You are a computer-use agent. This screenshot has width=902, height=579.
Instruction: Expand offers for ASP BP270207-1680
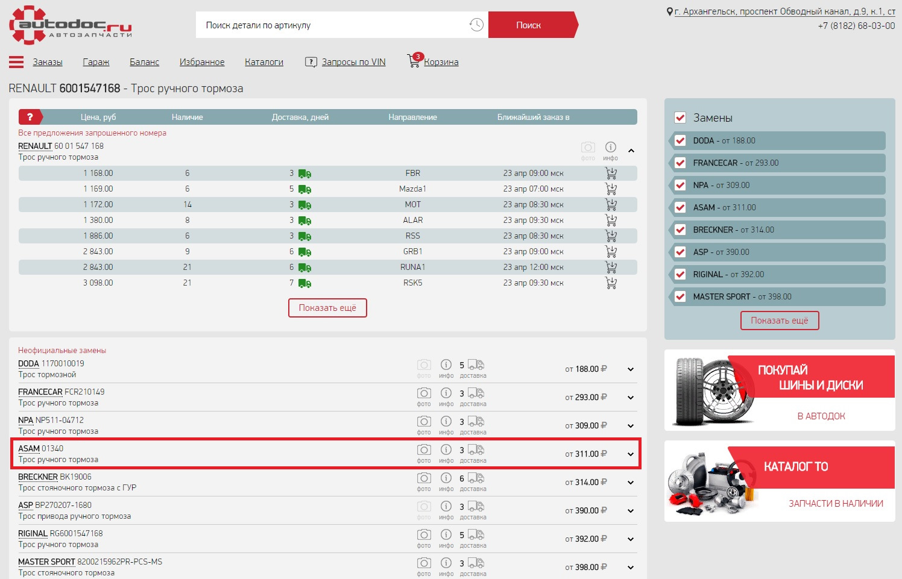click(x=631, y=511)
